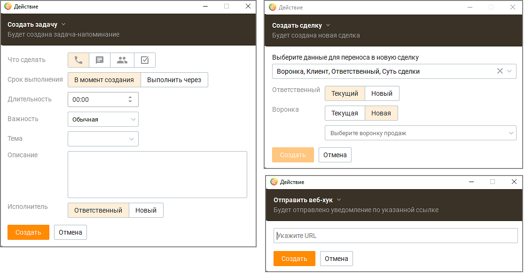
Task: Focus the Укажите URL input field
Action: (x=395, y=236)
